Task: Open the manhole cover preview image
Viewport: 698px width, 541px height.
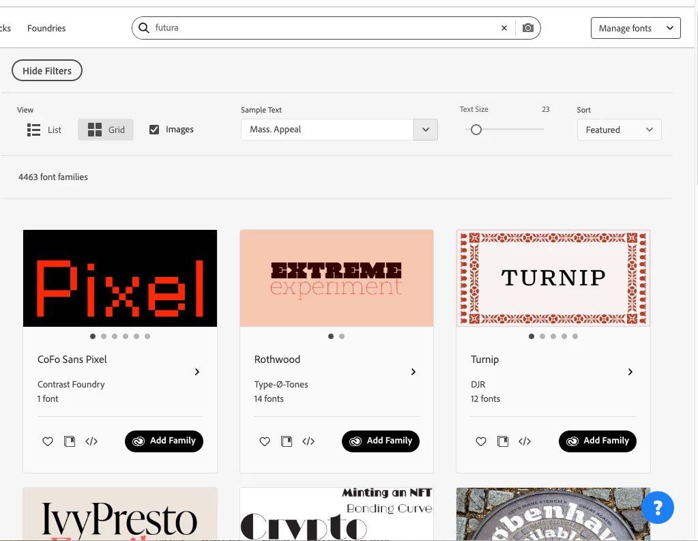Action: (x=553, y=514)
